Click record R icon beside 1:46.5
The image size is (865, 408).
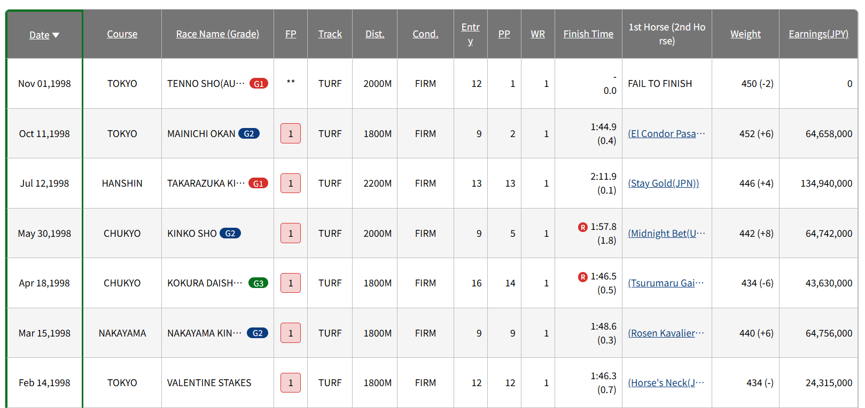[583, 277]
